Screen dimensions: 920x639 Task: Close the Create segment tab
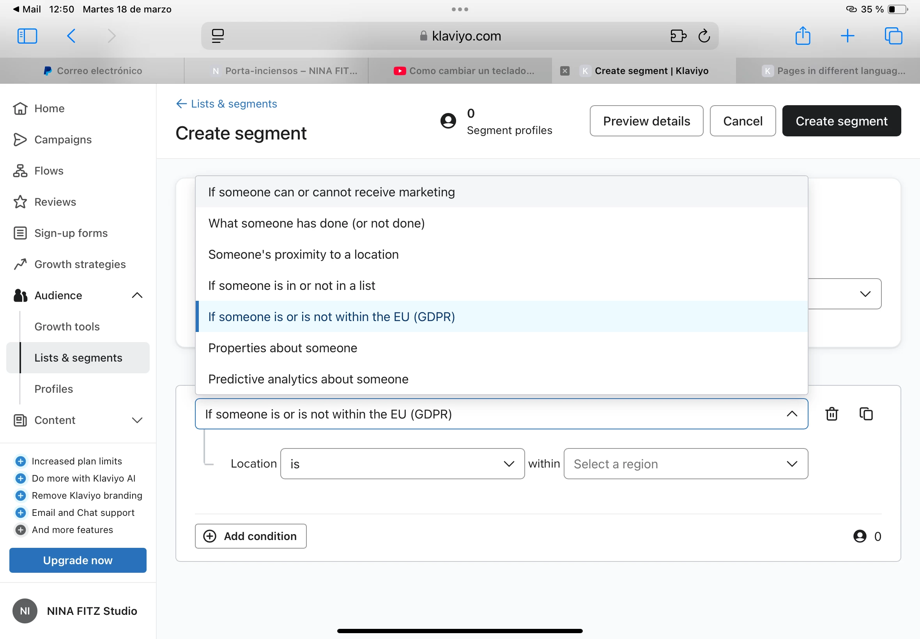[x=565, y=71]
